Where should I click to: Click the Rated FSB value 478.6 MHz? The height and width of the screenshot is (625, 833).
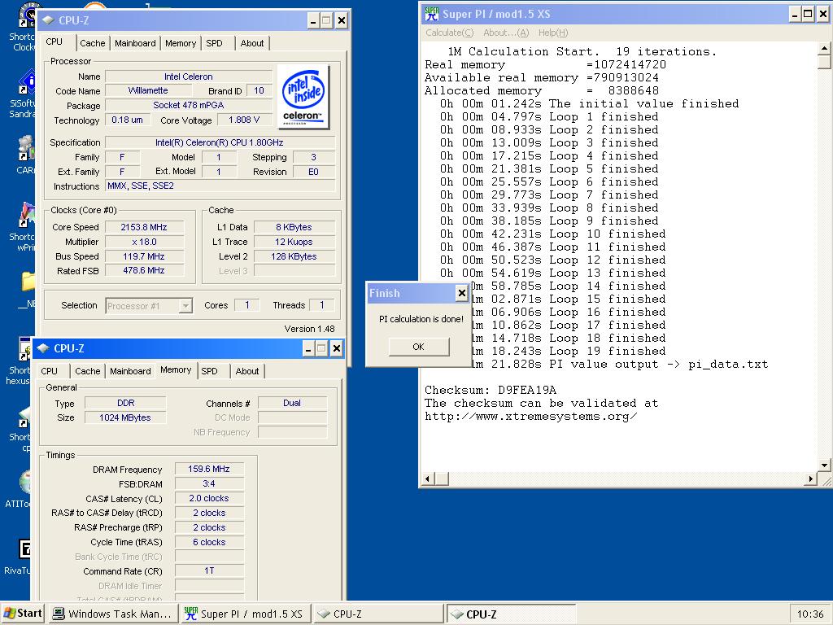(x=144, y=270)
